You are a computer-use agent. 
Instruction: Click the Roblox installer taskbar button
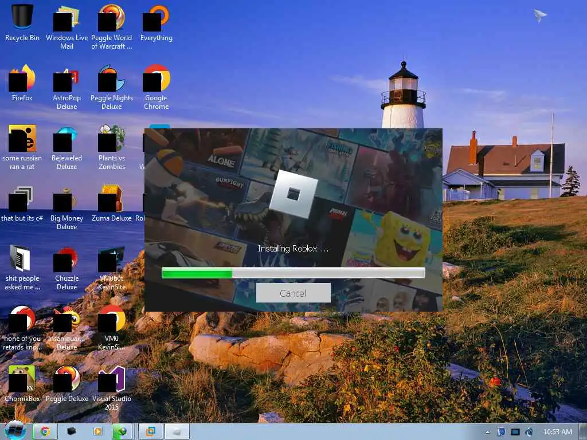click(x=177, y=431)
